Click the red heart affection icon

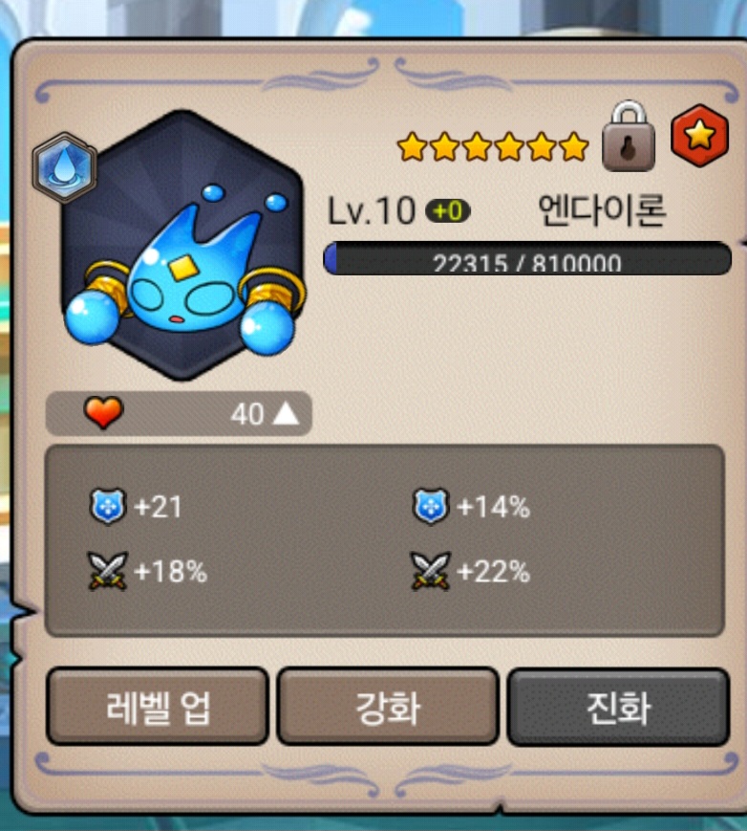(x=104, y=412)
